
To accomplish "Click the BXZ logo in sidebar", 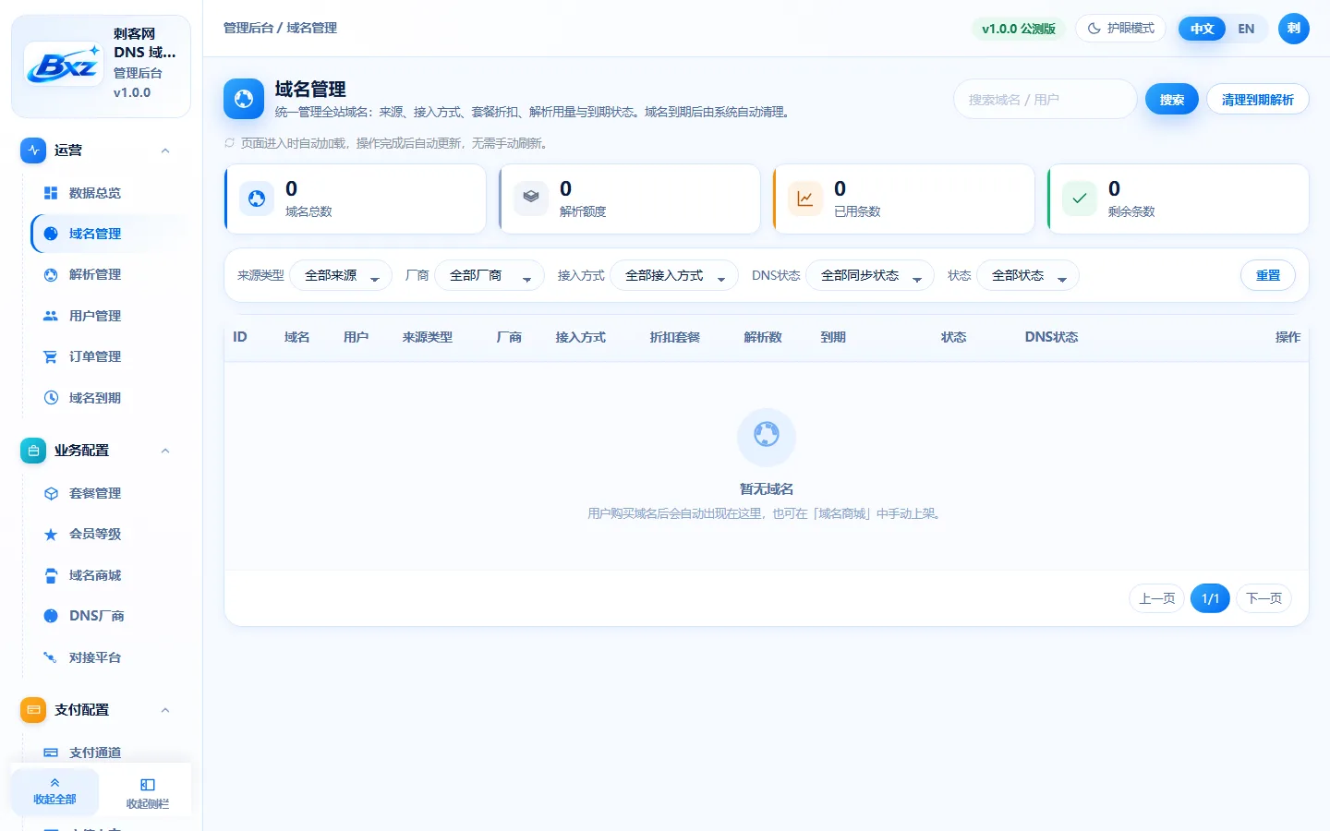I will point(64,65).
